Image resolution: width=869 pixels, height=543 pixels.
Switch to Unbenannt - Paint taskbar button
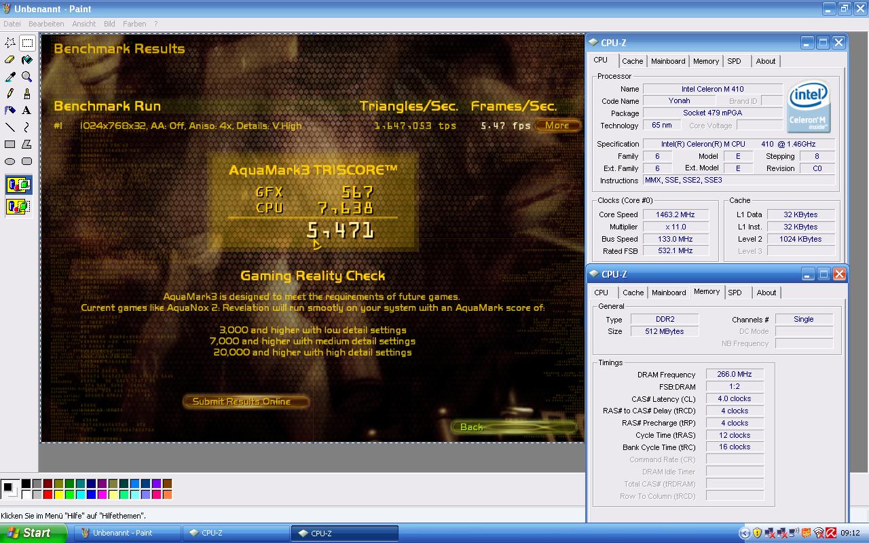tap(127, 533)
